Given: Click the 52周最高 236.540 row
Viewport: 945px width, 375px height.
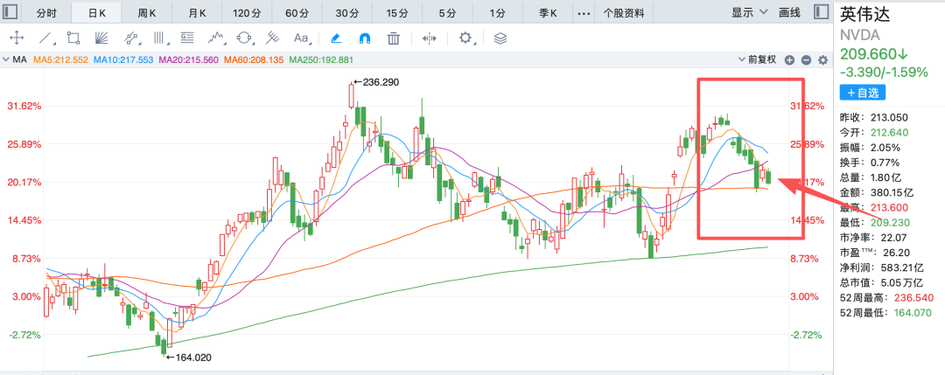Looking at the screenshot, I should tap(886, 298).
